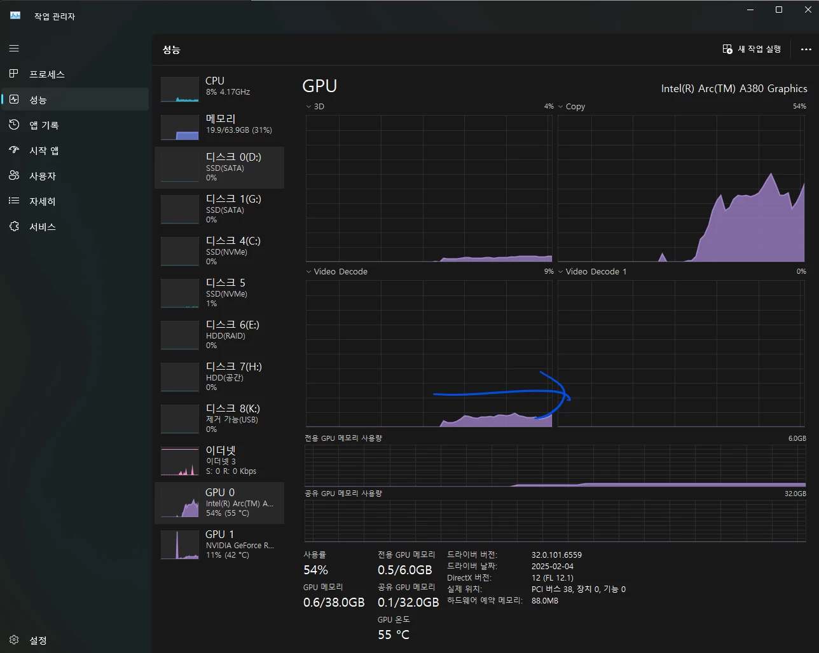
Task: Select the CPU performance graph thumbnail
Action: (x=180, y=90)
